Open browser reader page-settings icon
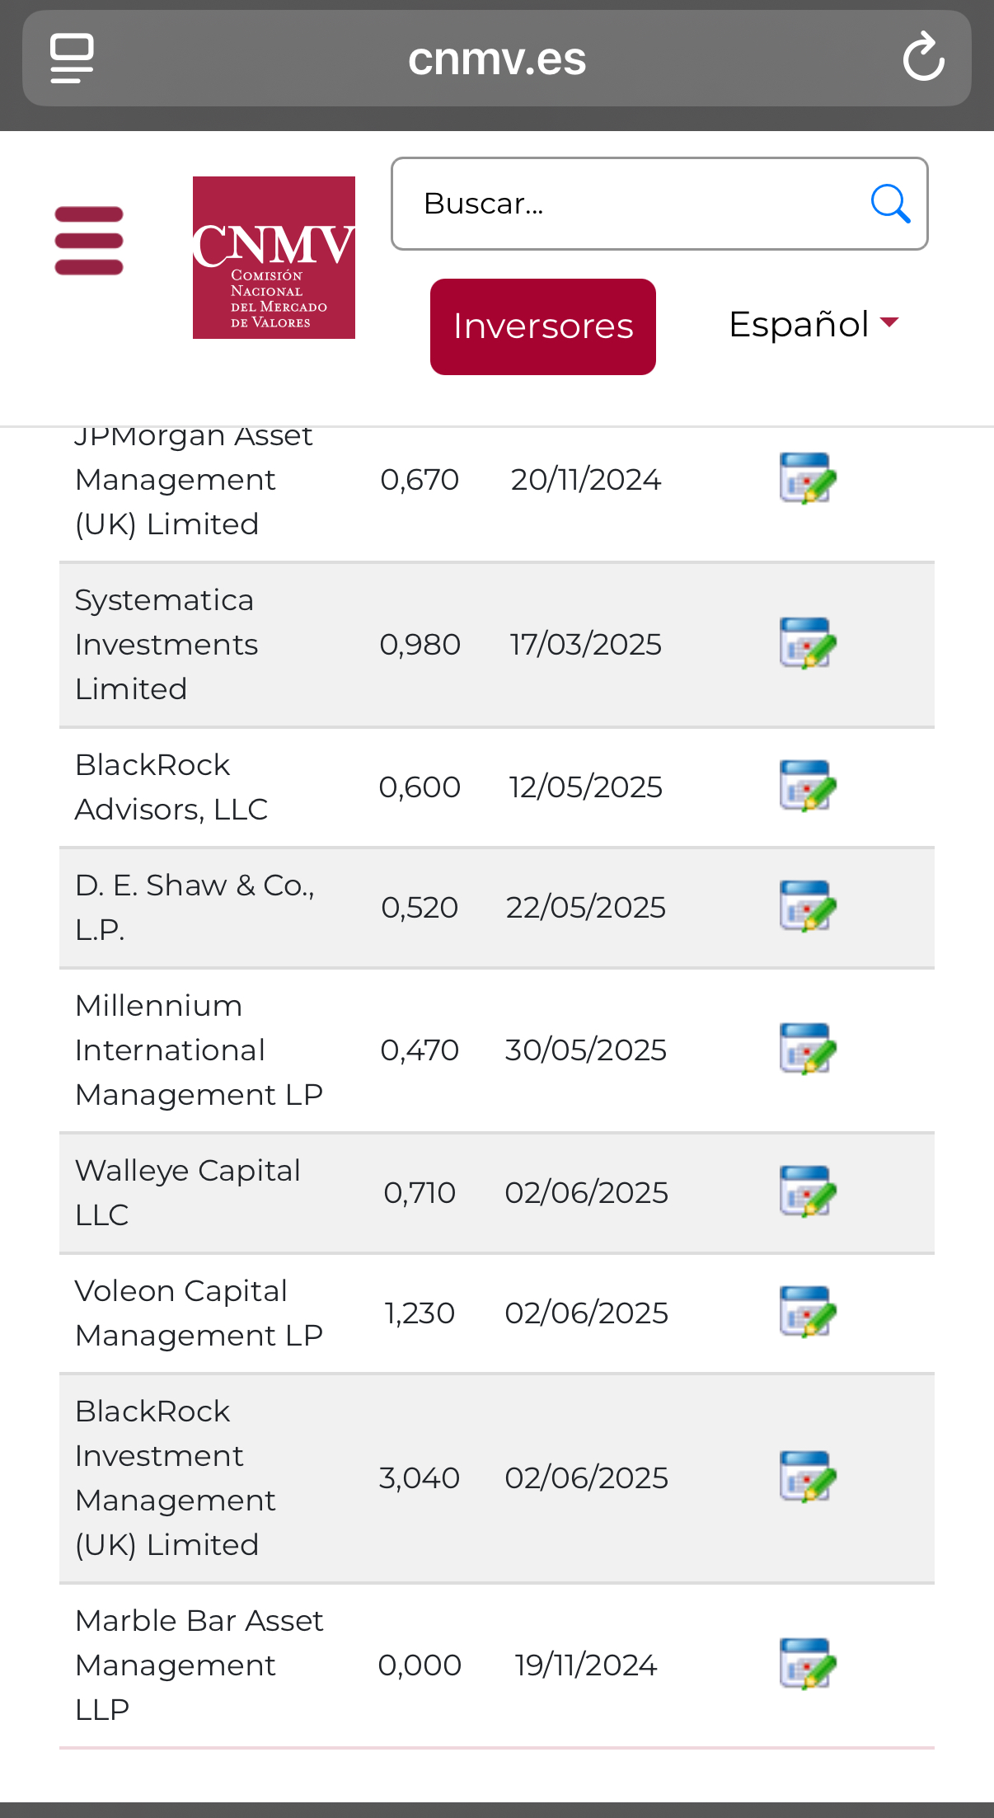Screen dimensions: 994x1818 point(72,58)
